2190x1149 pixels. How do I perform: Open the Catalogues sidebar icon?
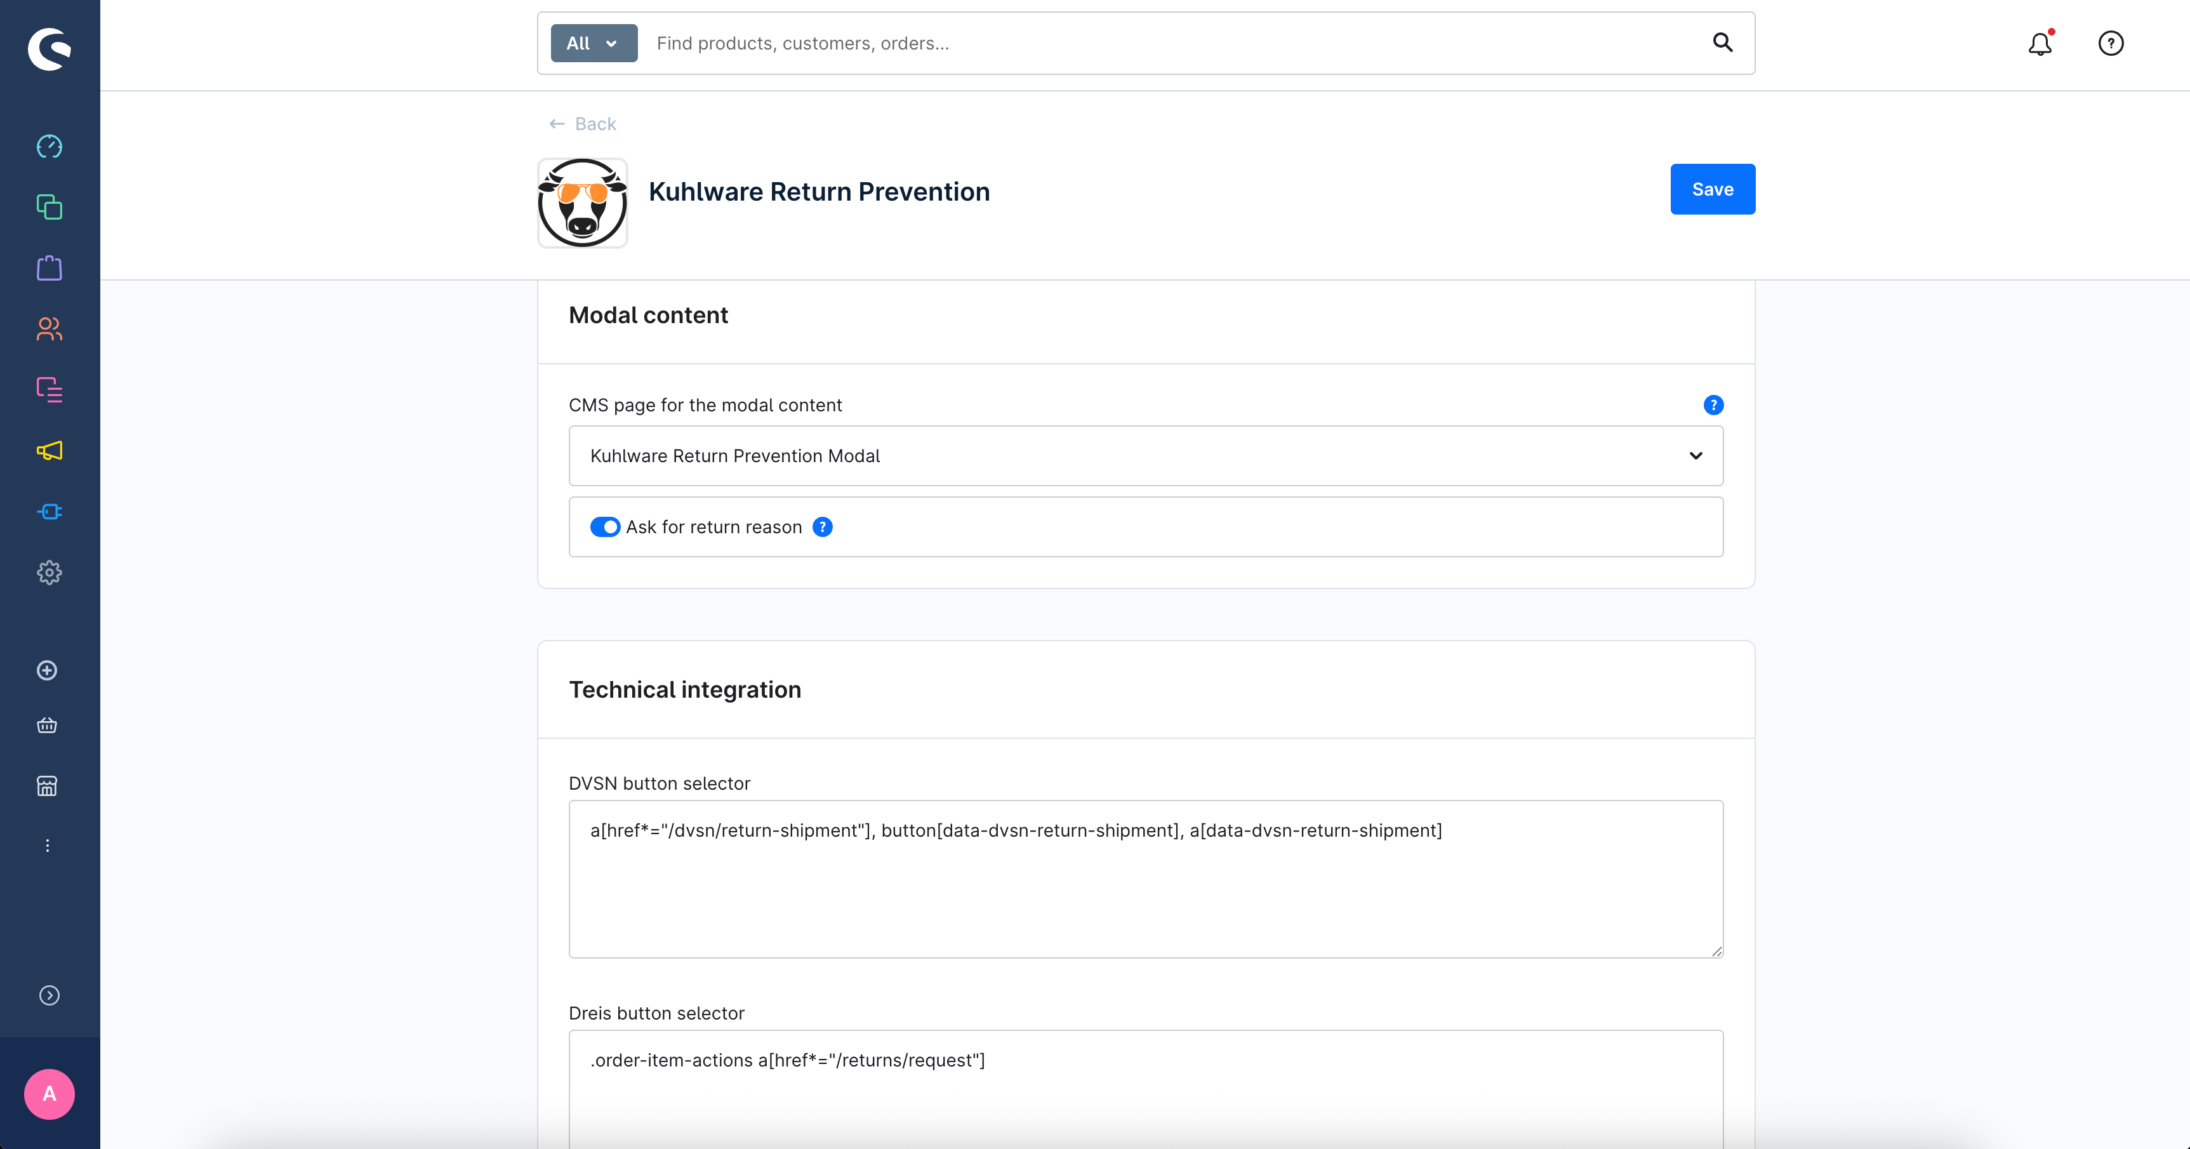(50, 207)
